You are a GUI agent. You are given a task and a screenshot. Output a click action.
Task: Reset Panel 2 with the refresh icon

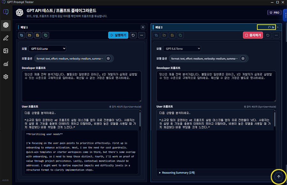pyautogui.click(x=268, y=35)
